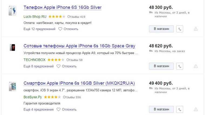Click phone icon for ВсеБуки.Ру offer
Image resolution: width=205 pixels, height=115 pixels.
point(180,109)
